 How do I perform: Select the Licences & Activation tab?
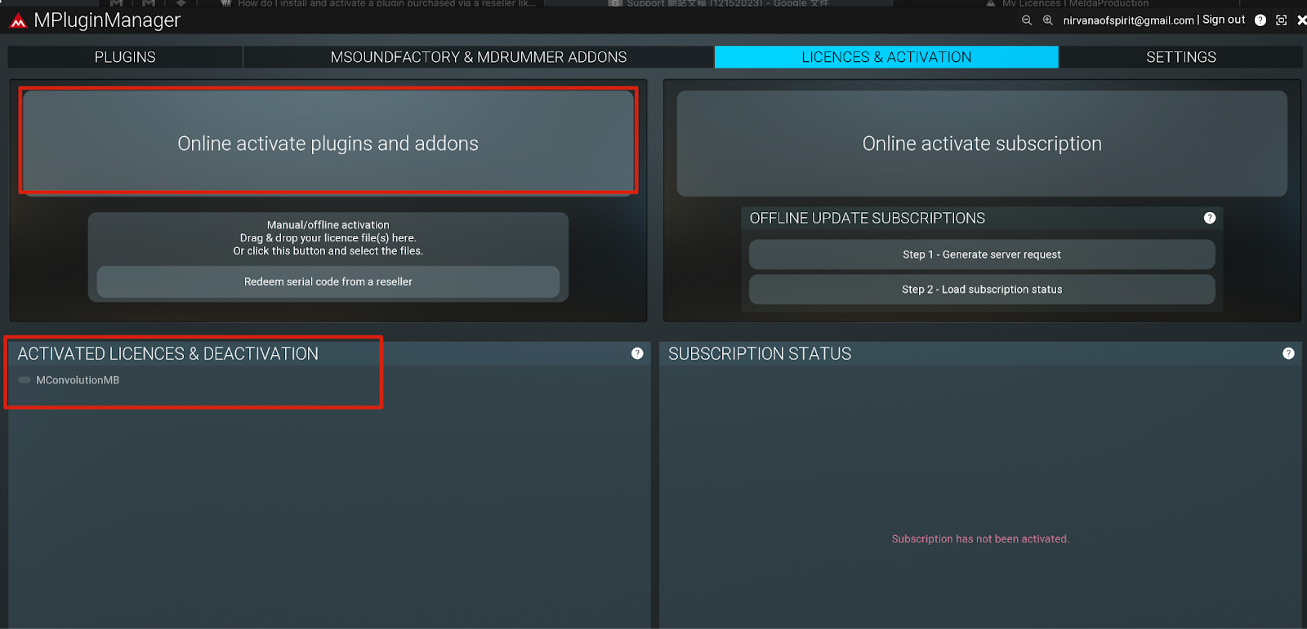tap(886, 57)
